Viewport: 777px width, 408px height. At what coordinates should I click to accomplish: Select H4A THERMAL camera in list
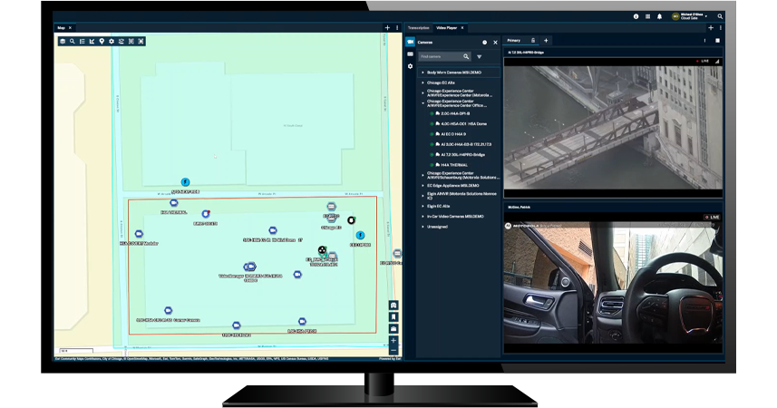click(x=454, y=165)
